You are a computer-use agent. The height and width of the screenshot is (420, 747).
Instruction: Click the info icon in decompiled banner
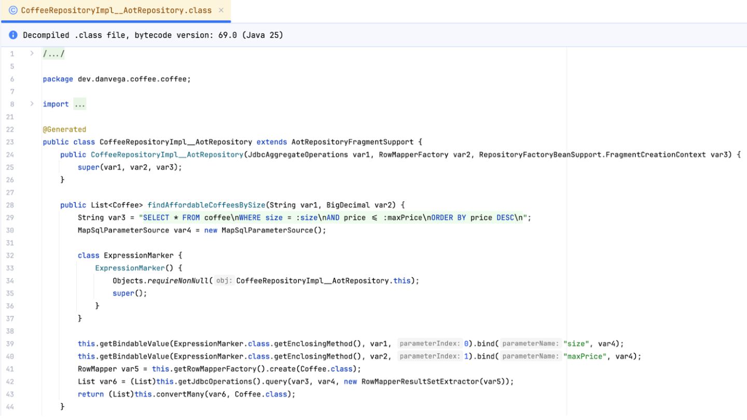(13, 35)
